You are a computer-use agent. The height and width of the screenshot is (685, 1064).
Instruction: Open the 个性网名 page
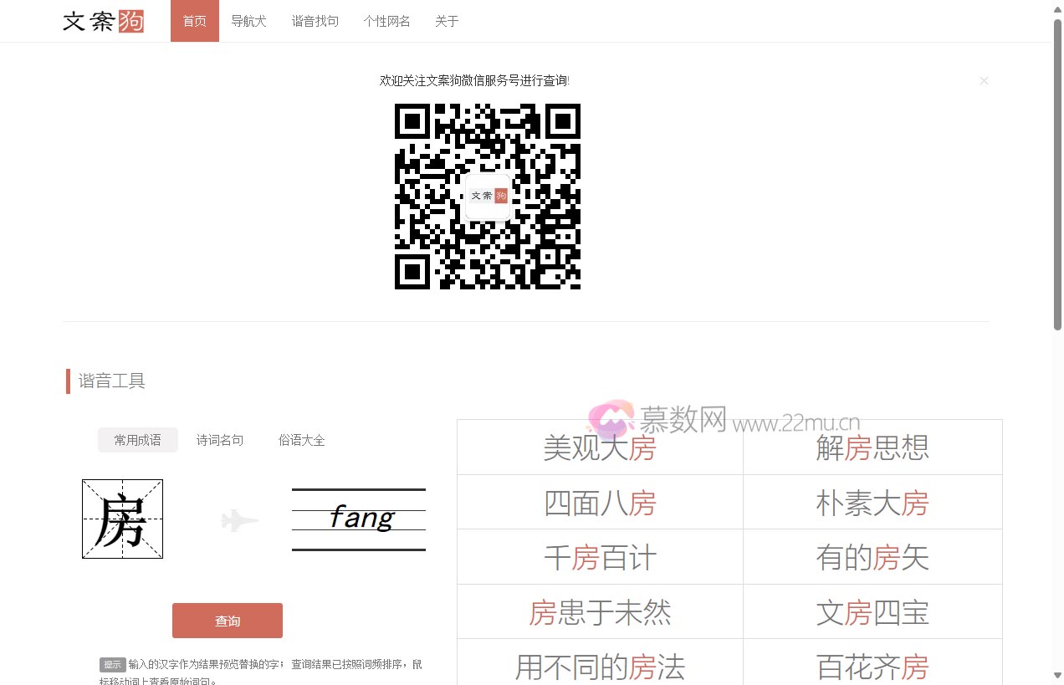[x=386, y=21]
